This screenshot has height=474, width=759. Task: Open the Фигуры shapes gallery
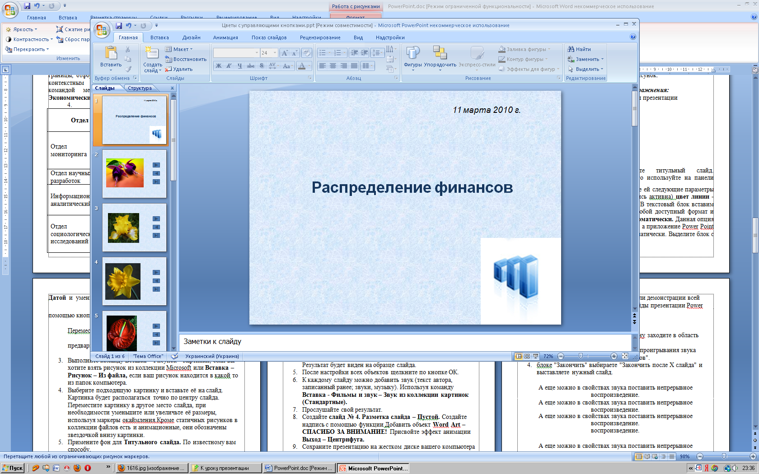tap(412, 53)
